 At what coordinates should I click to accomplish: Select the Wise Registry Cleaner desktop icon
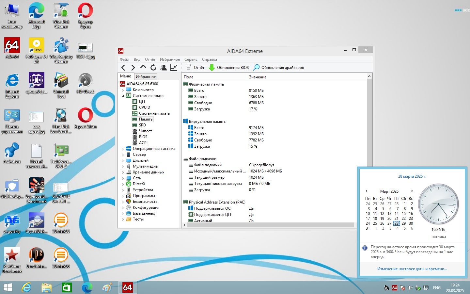point(61,50)
